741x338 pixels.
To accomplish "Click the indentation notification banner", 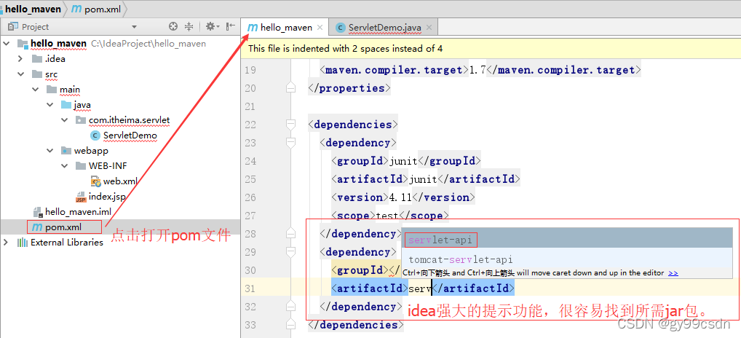I will (x=491, y=48).
